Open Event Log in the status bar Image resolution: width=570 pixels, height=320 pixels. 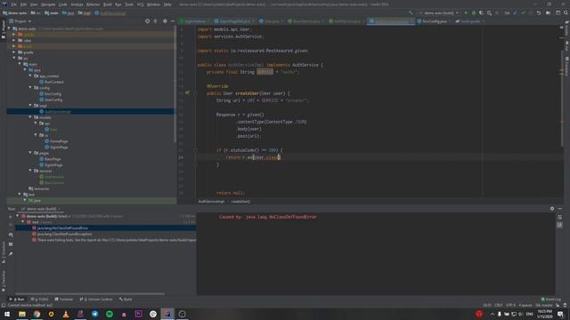[x=550, y=300]
